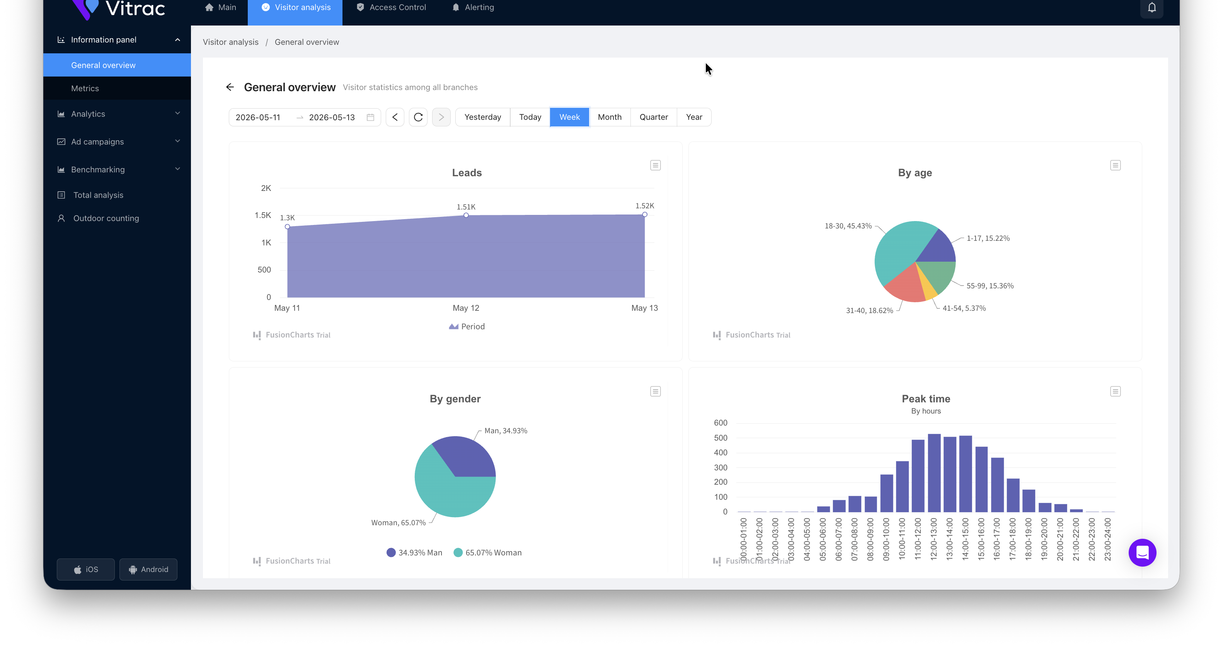Switch to the Main tab
Viewport: 1223px width, 647px height.
click(220, 8)
